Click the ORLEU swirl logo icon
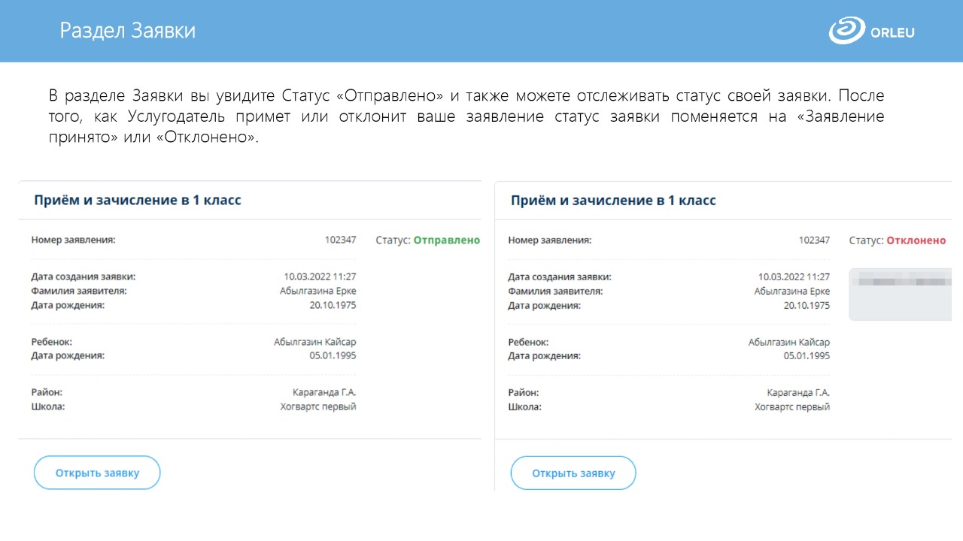963x541 pixels. pyautogui.click(x=847, y=32)
